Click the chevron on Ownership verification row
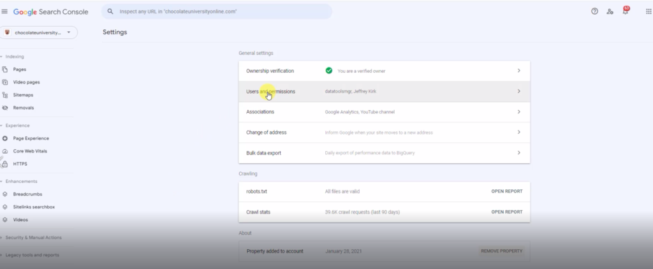 point(519,70)
